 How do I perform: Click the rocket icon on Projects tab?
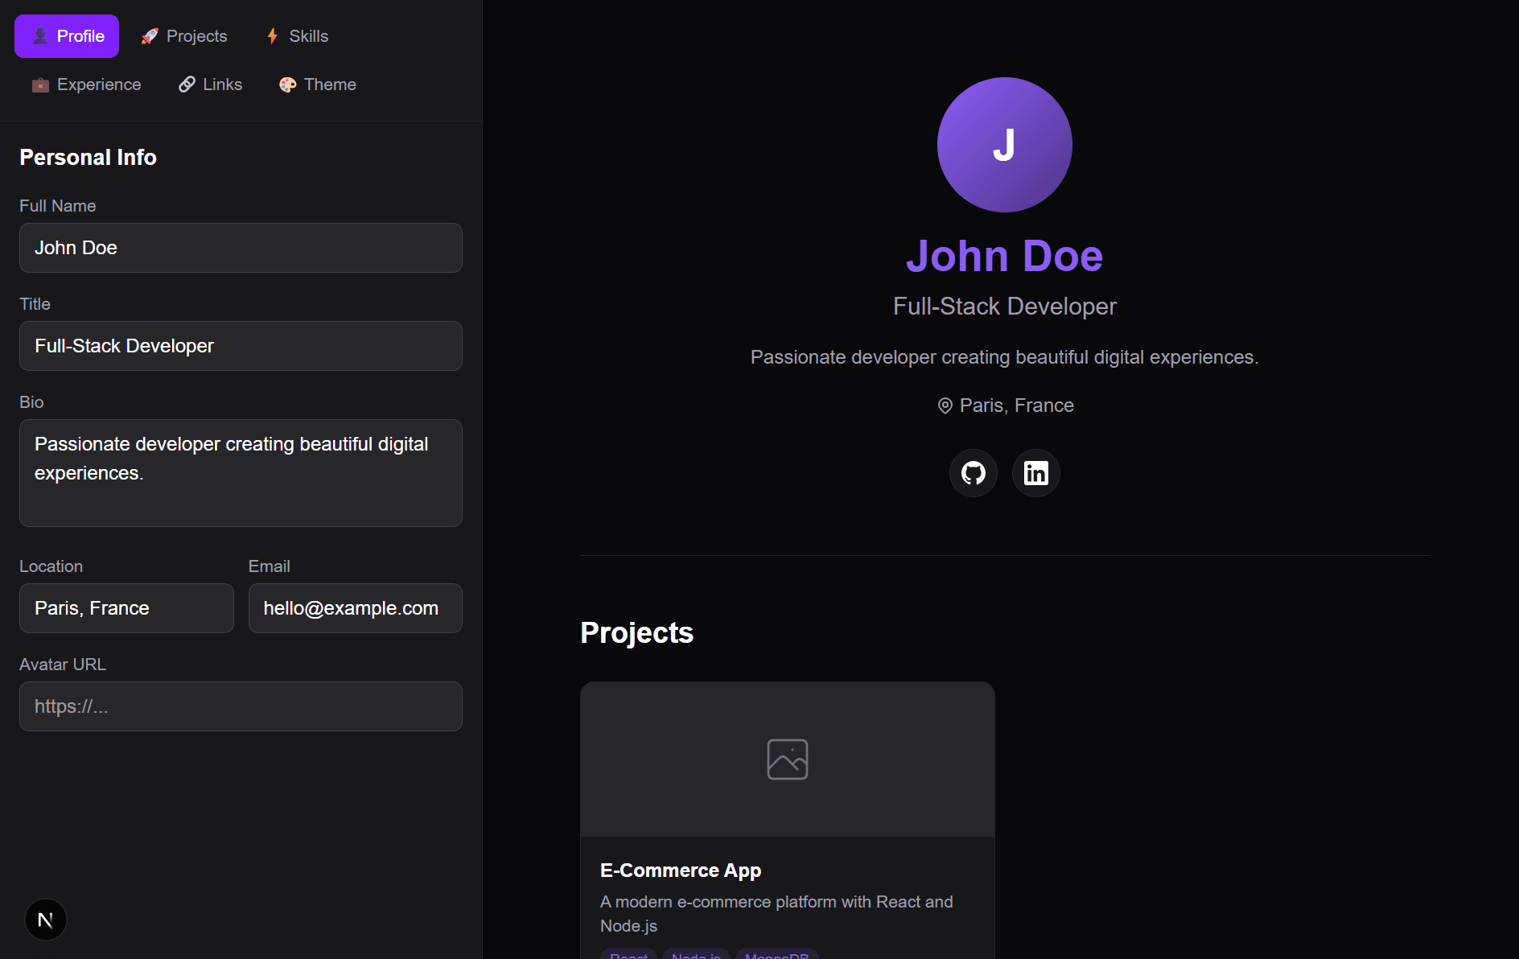(x=150, y=35)
